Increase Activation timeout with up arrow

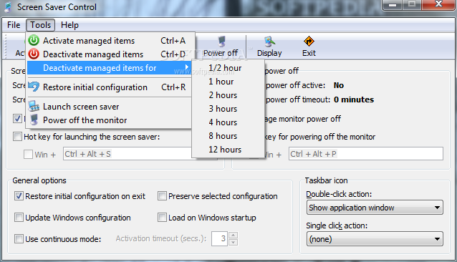click(234, 235)
